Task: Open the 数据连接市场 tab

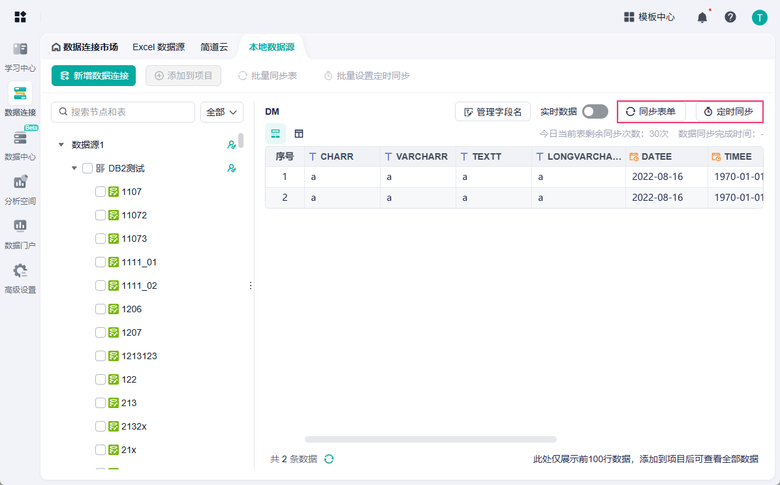Action: coord(85,47)
